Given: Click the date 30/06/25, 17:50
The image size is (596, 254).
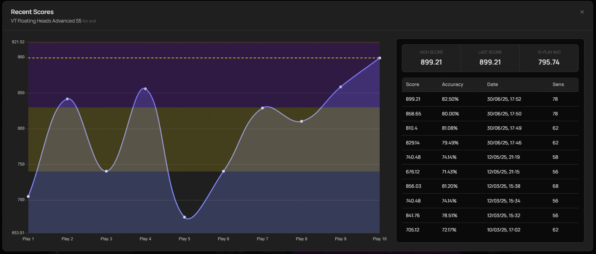Looking at the screenshot, I should 504,114.
